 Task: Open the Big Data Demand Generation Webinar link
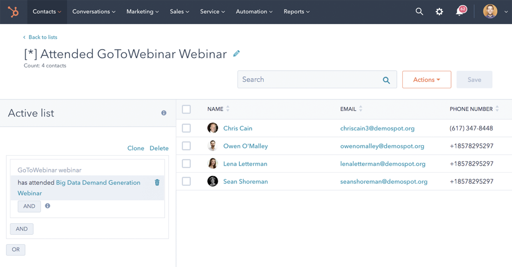point(79,188)
